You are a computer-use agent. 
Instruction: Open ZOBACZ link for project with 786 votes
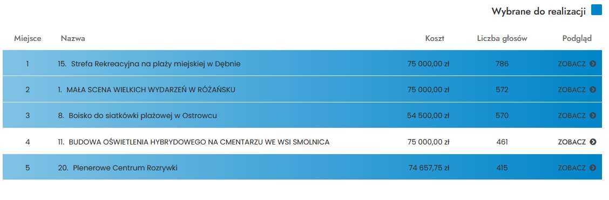[x=577, y=64]
